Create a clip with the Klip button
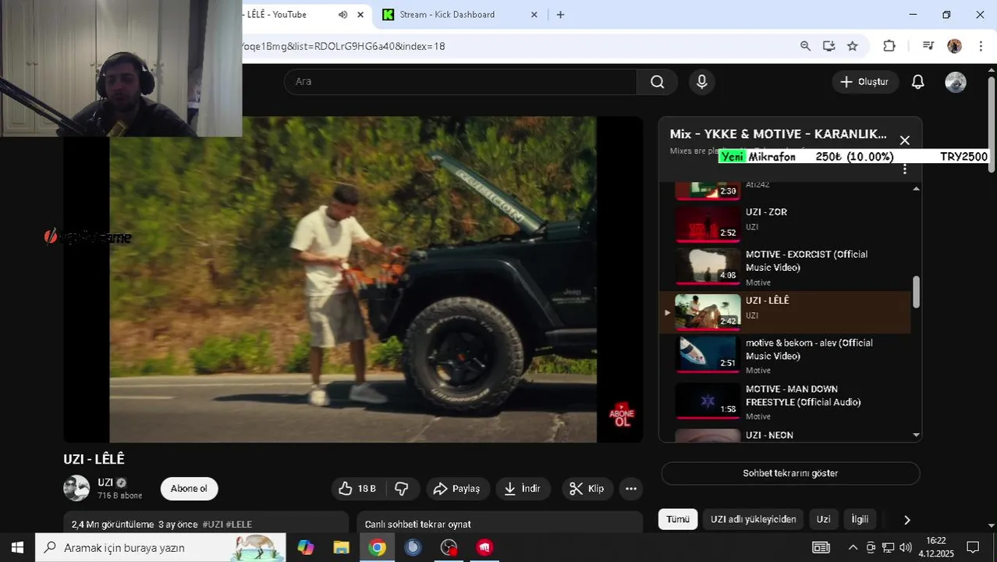 [587, 489]
